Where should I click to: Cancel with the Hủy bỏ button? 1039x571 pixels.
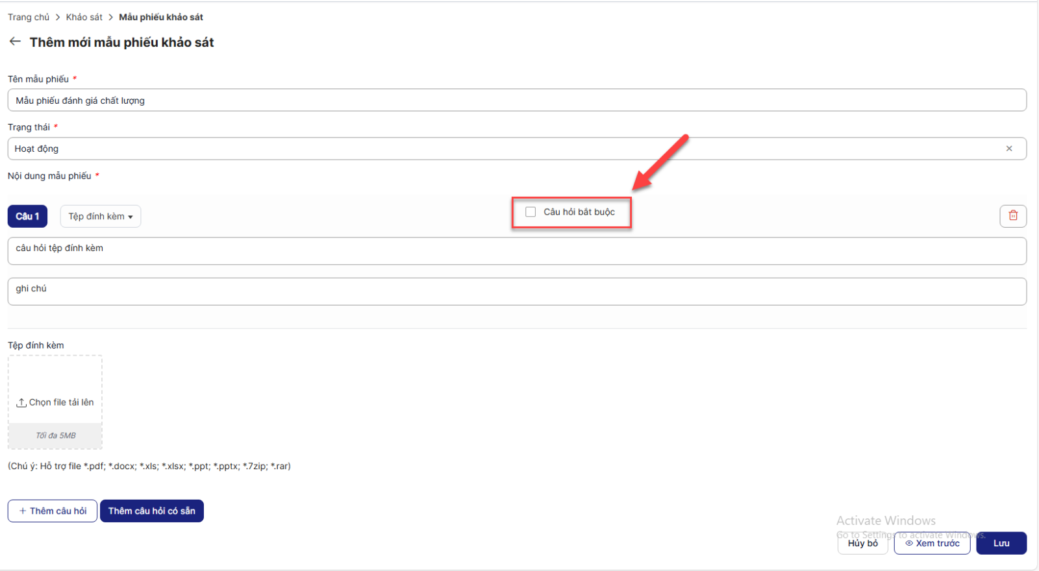click(862, 543)
